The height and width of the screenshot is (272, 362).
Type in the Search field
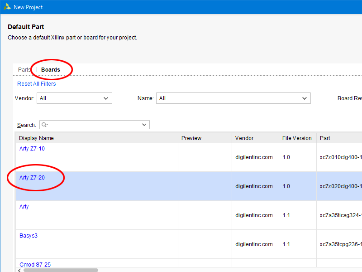click(94, 125)
